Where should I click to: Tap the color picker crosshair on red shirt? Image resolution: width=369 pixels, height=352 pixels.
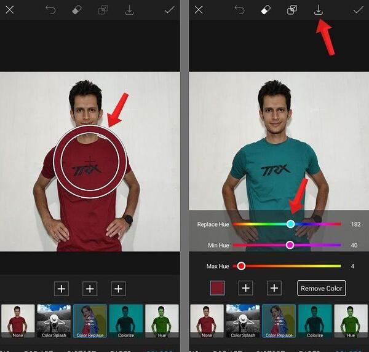click(90, 162)
